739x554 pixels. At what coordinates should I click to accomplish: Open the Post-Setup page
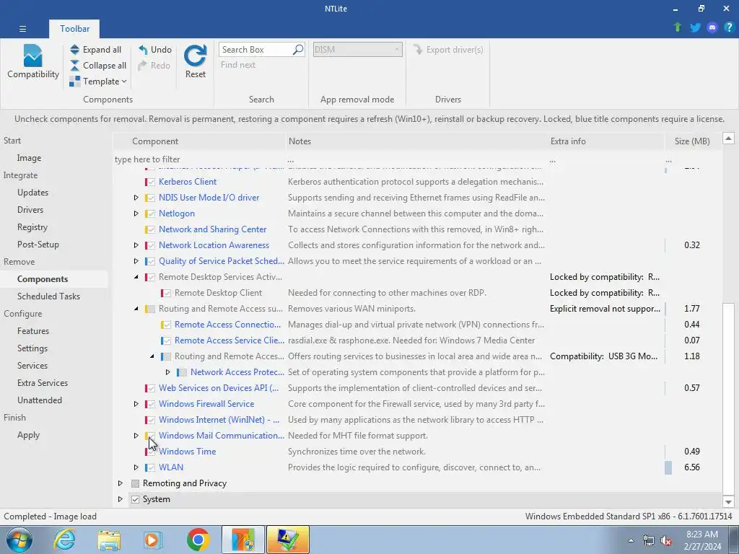point(38,245)
